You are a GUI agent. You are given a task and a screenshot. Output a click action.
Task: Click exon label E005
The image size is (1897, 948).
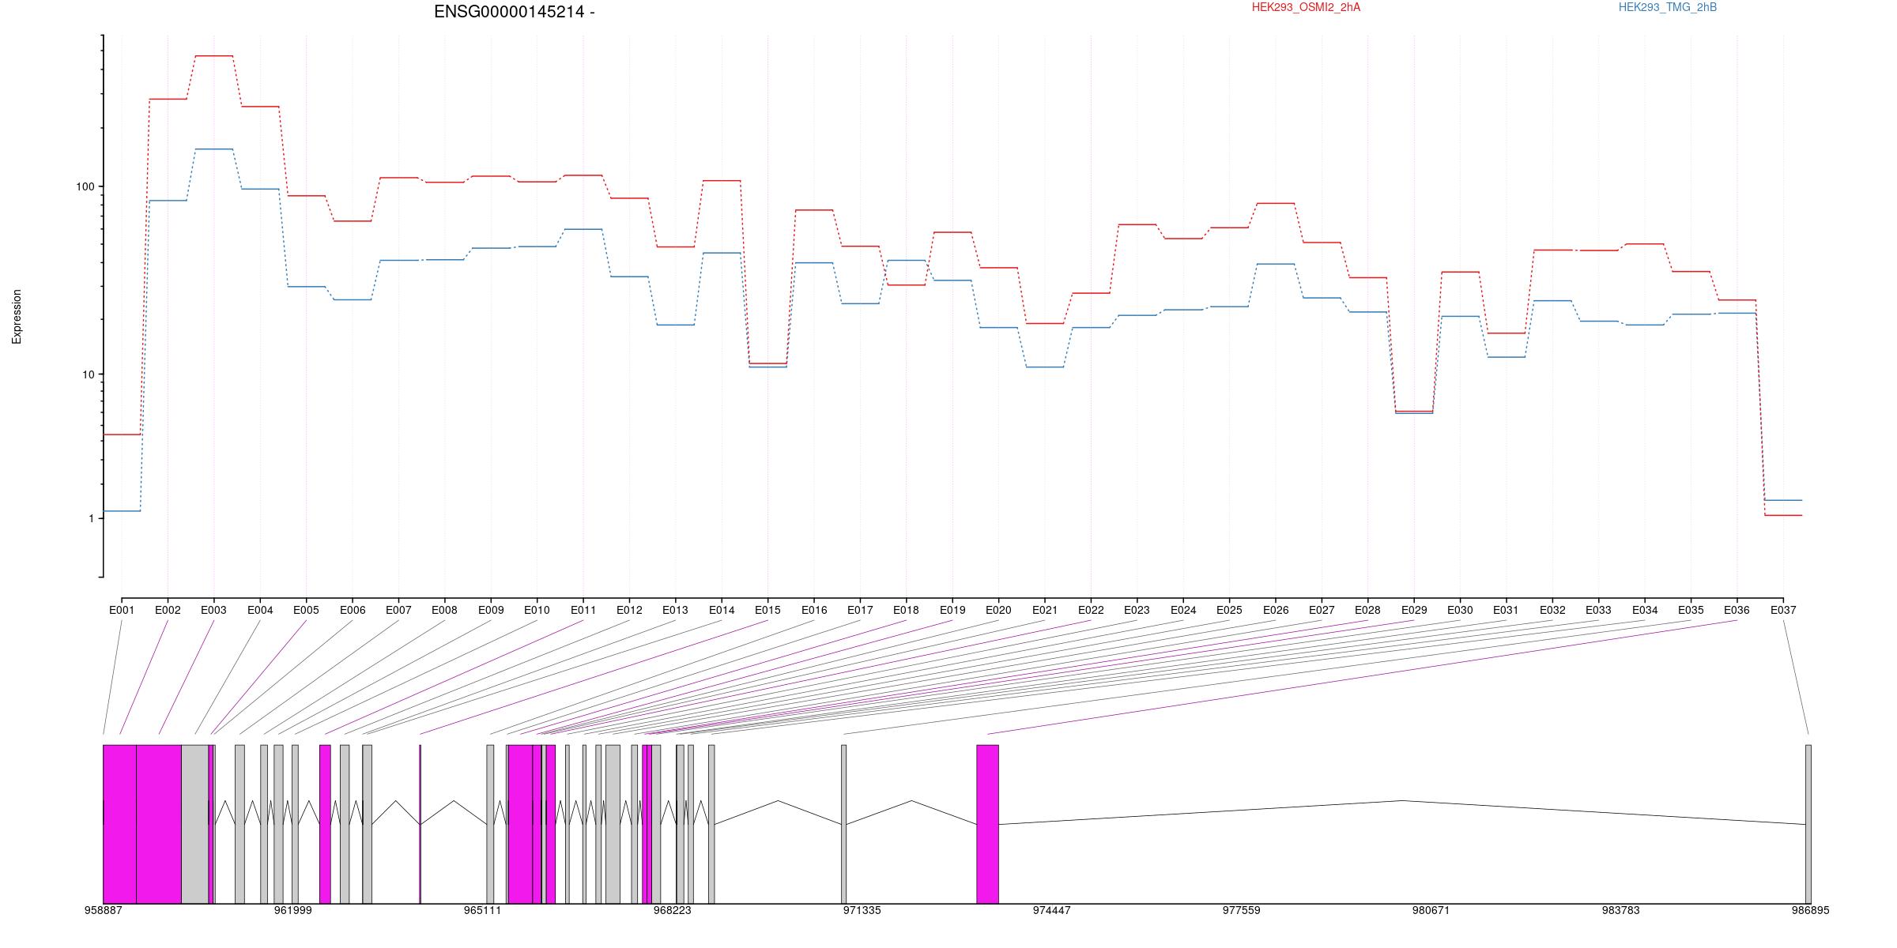(306, 610)
